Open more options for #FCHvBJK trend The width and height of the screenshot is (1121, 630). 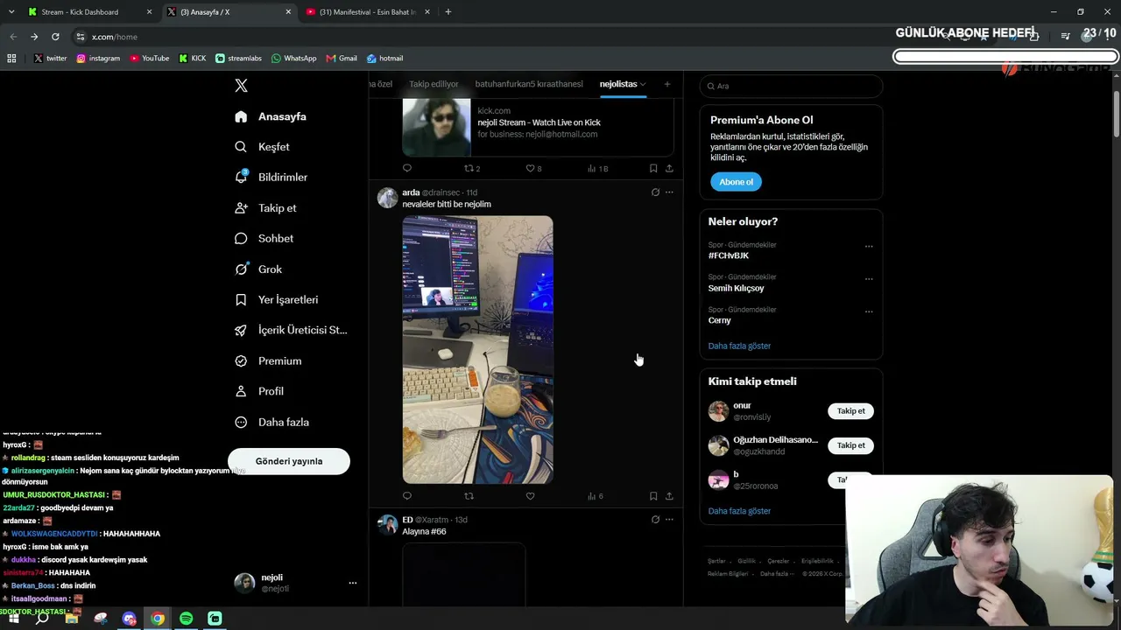pyautogui.click(x=869, y=247)
